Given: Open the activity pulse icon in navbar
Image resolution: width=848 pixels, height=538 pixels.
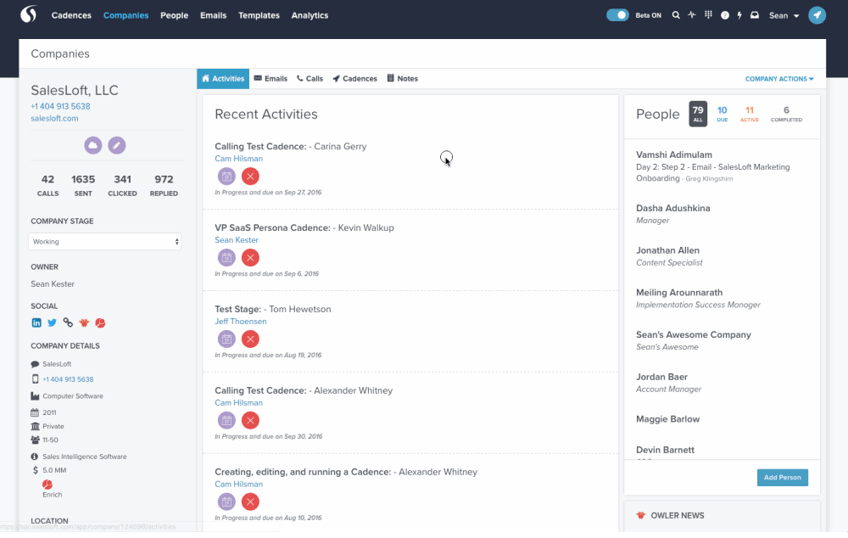Looking at the screenshot, I should (x=692, y=15).
